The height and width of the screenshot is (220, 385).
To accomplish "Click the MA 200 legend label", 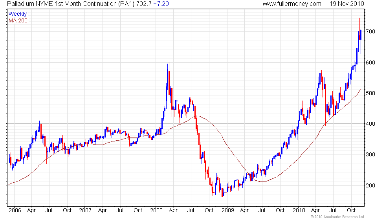I will [18, 20].
